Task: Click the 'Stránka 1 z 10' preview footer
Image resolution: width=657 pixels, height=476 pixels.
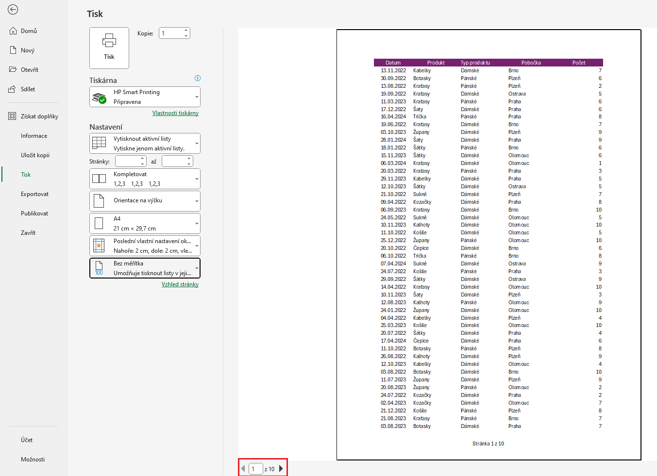Action: (x=488, y=443)
